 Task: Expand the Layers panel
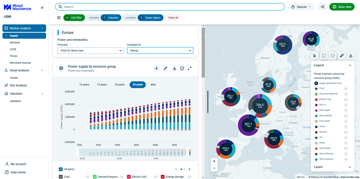click(x=350, y=167)
